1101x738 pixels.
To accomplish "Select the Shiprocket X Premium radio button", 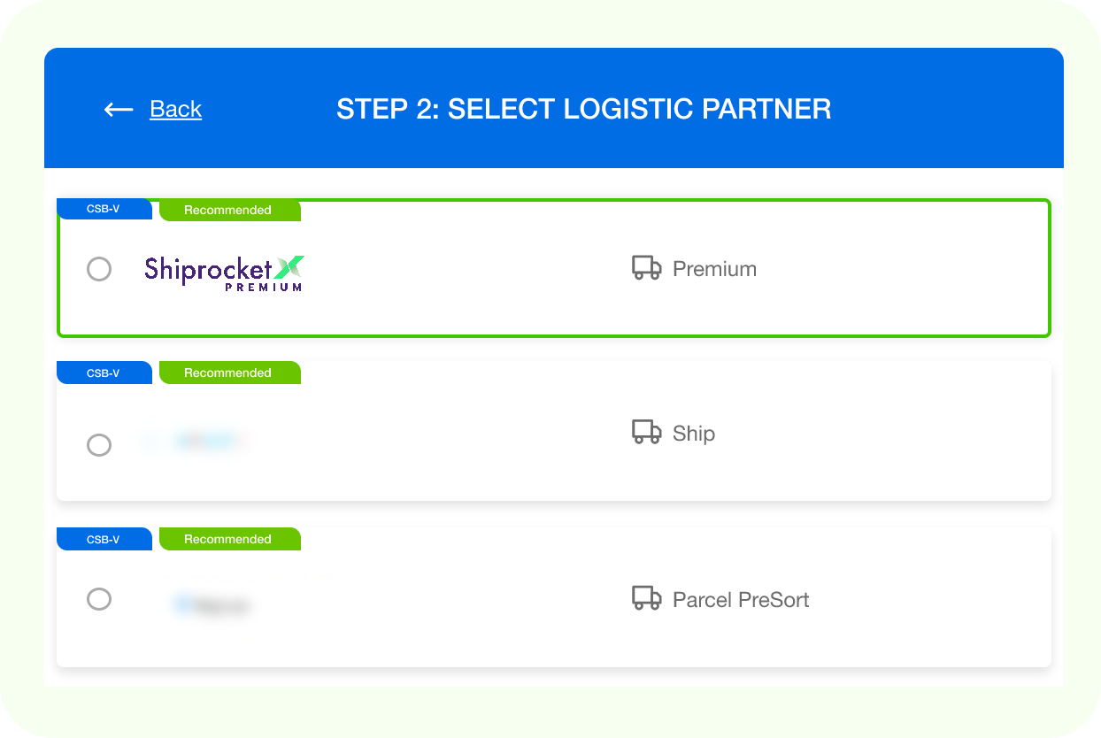I will (99, 269).
